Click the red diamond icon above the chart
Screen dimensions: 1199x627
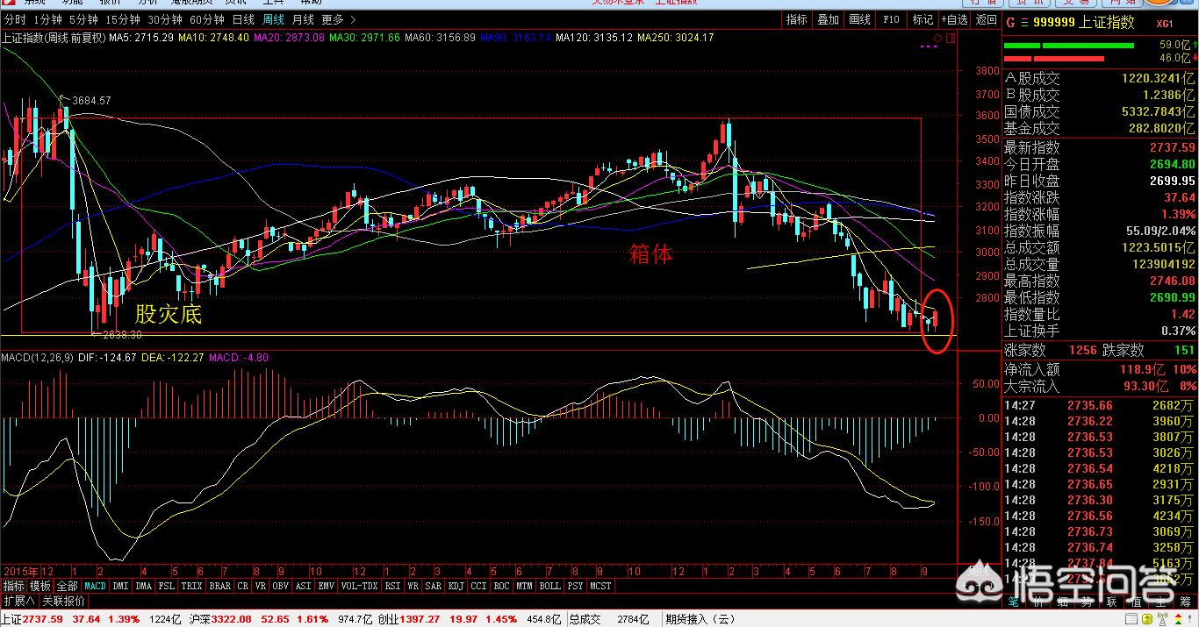937,38
